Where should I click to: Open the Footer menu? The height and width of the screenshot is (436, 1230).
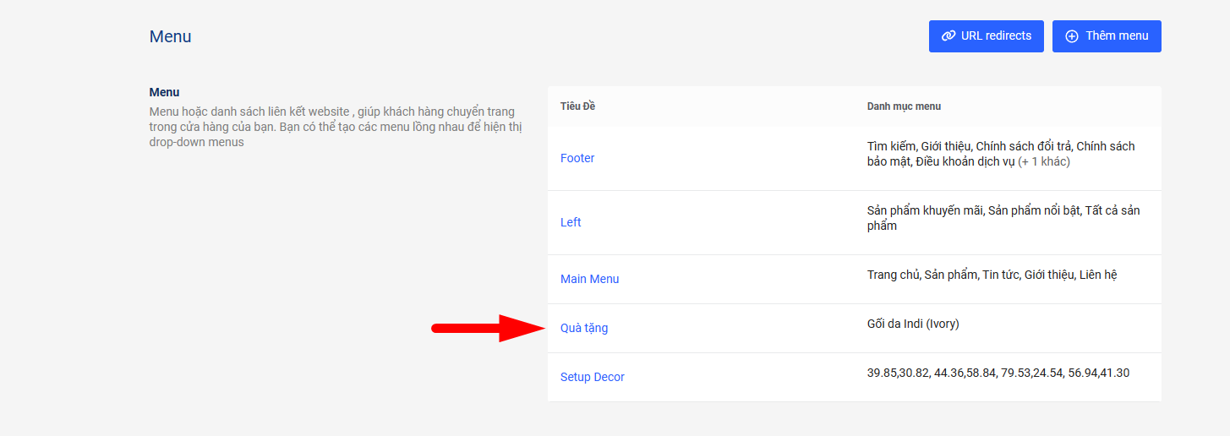(577, 158)
